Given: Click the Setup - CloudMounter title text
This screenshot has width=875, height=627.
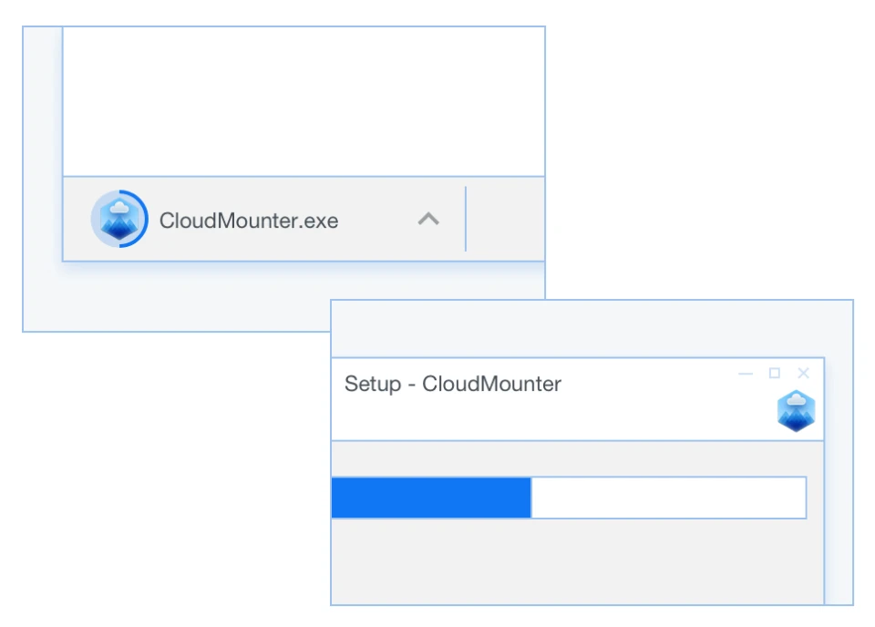Looking at the screenshot, I should click(453, 384).
